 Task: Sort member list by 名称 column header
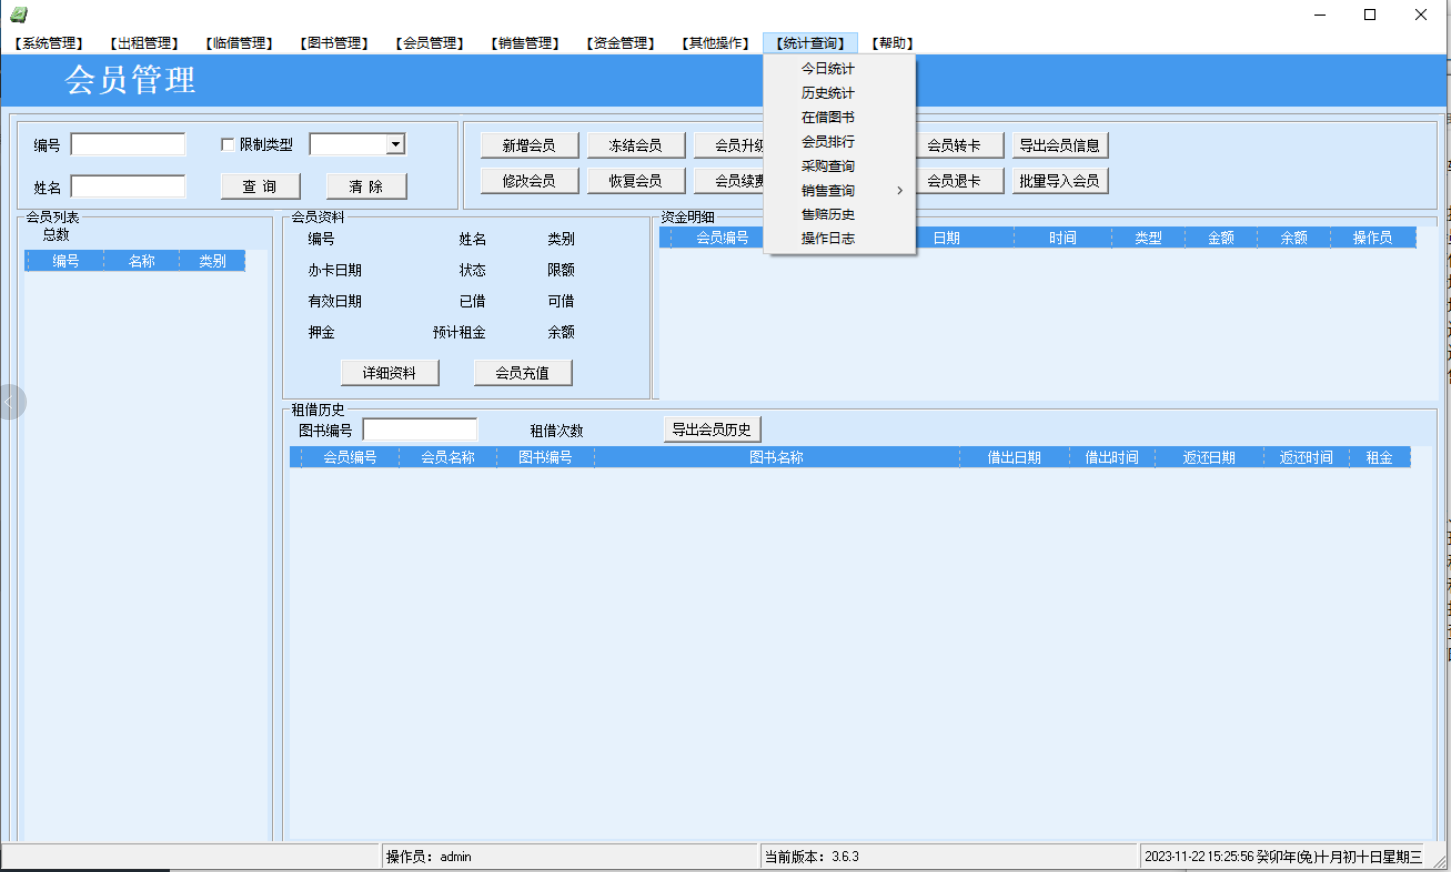click(x=142, y=261)
